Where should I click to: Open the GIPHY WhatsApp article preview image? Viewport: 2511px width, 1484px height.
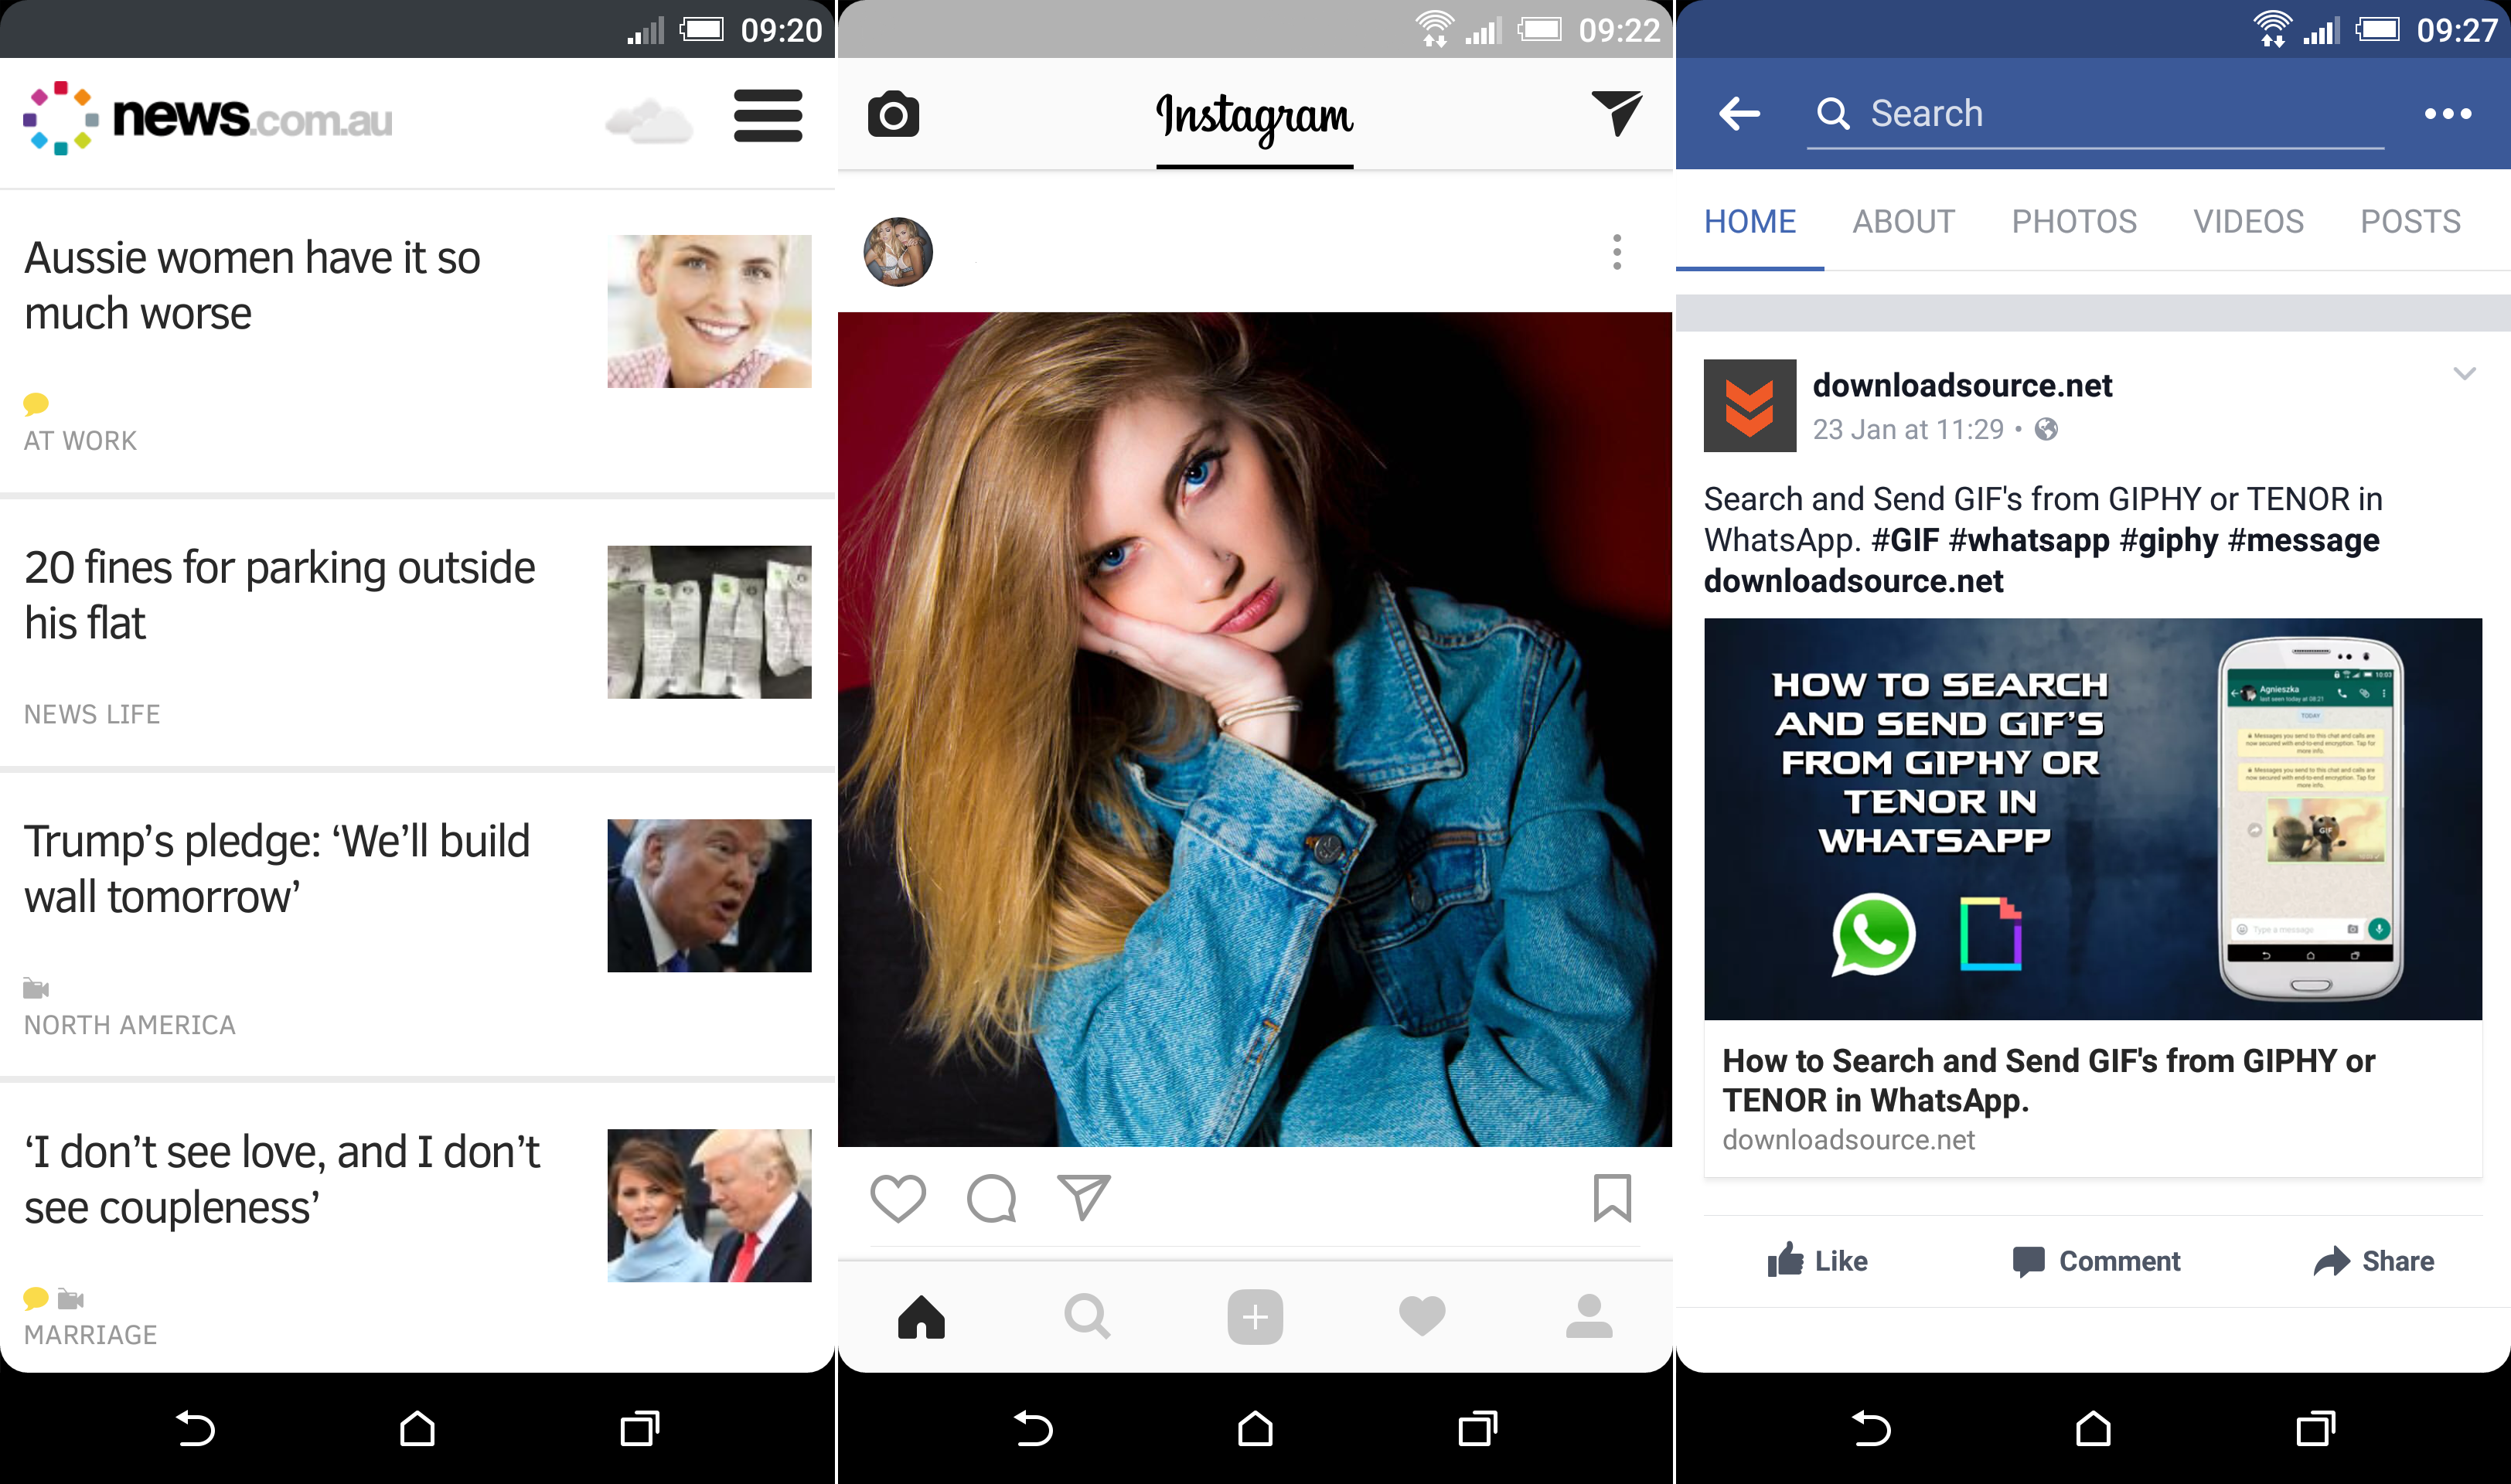pos(2092,819)
